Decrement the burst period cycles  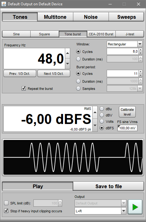(140, 75)
